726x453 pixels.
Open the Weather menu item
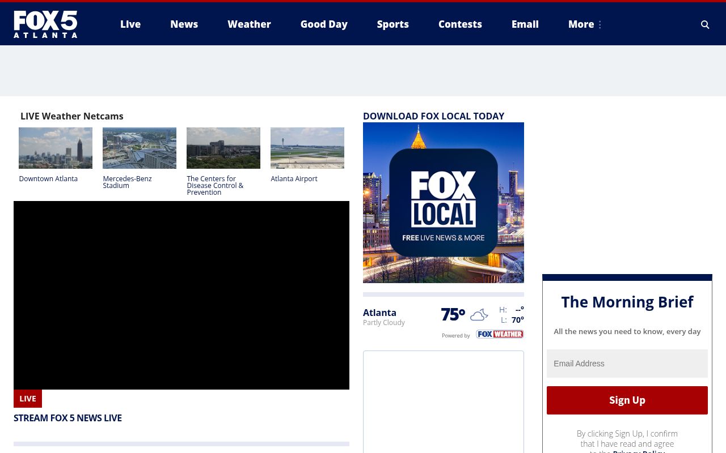[249, 24]
